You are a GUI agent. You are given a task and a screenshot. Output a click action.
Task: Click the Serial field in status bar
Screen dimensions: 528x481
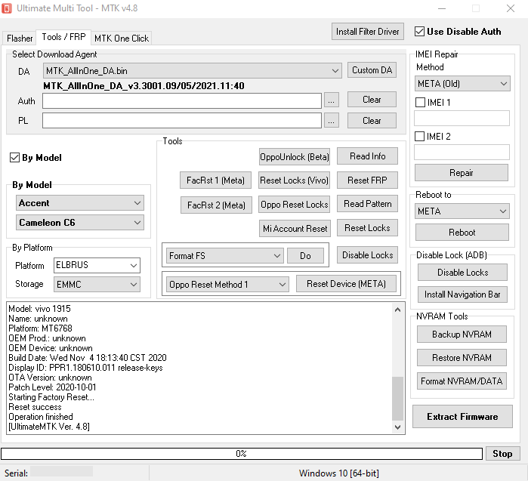(62, 471)
